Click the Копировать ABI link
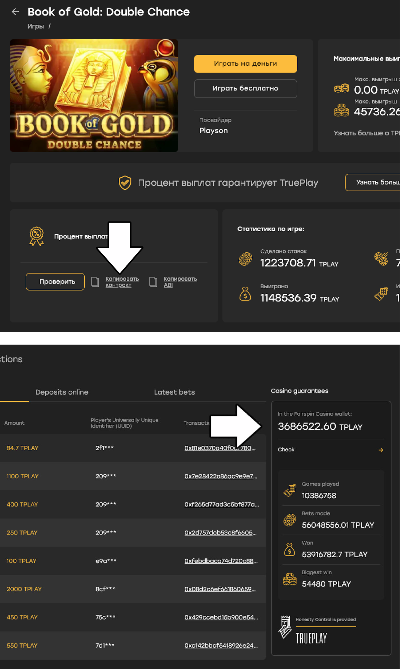This screenshot has height=669, width=400. (x=180, y=282)
